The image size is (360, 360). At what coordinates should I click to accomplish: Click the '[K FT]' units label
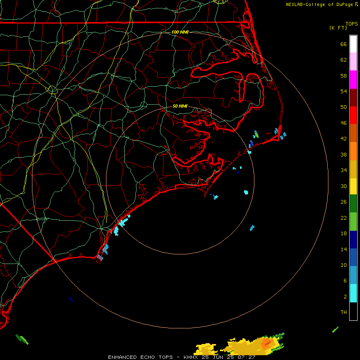tap(338, 28)
